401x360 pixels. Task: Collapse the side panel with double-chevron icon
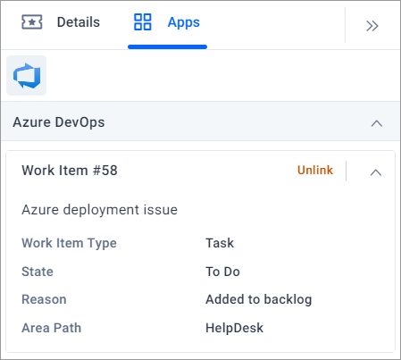pos(372,26)
